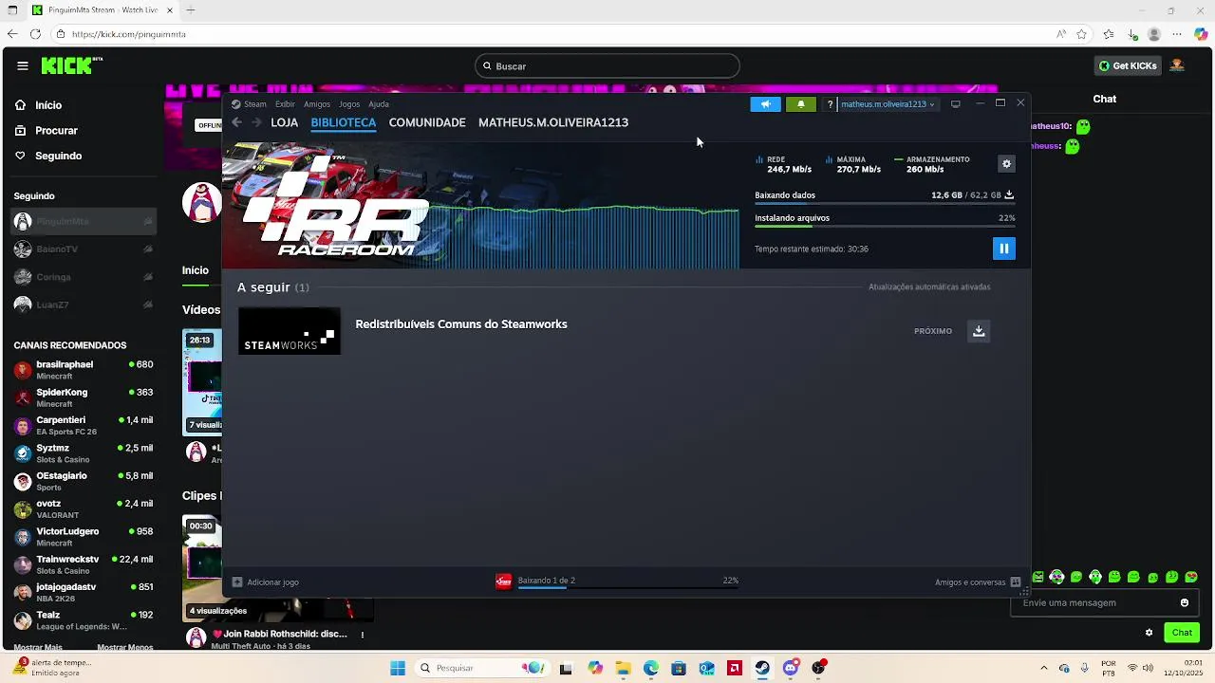Click Baixando dados progress bar
1215x683 pixels.
[x=885, y=204]
